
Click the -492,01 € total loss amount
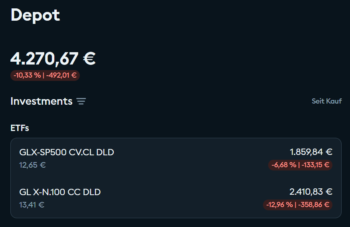(x=61, y=75)
